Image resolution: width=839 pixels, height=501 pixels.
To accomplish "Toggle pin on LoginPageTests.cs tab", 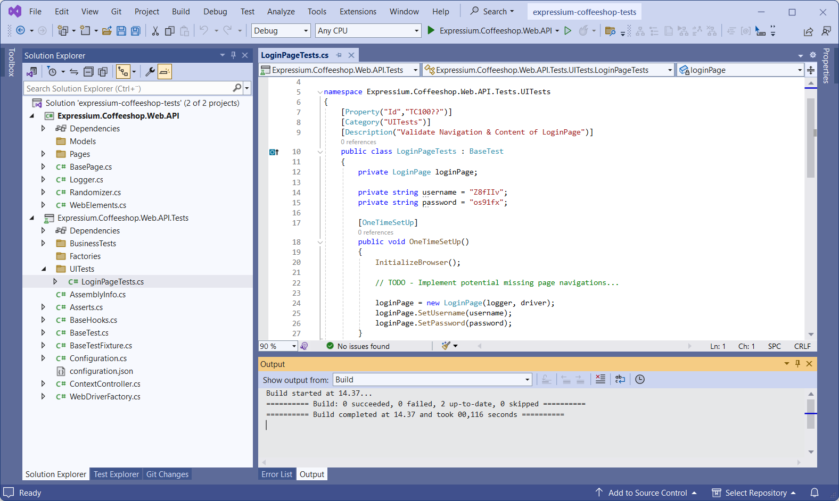I will tap(339, 55).
